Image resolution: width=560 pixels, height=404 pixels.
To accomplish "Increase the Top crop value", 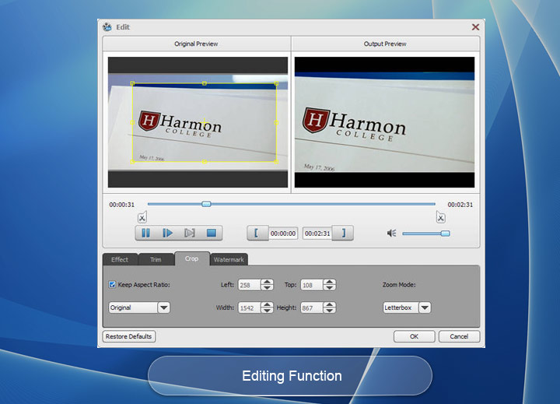I will [329, 282].
